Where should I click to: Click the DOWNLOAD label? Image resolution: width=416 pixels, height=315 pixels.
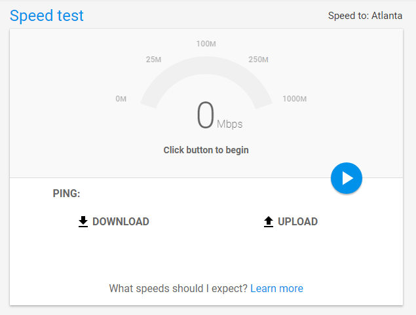coord(121,221)
